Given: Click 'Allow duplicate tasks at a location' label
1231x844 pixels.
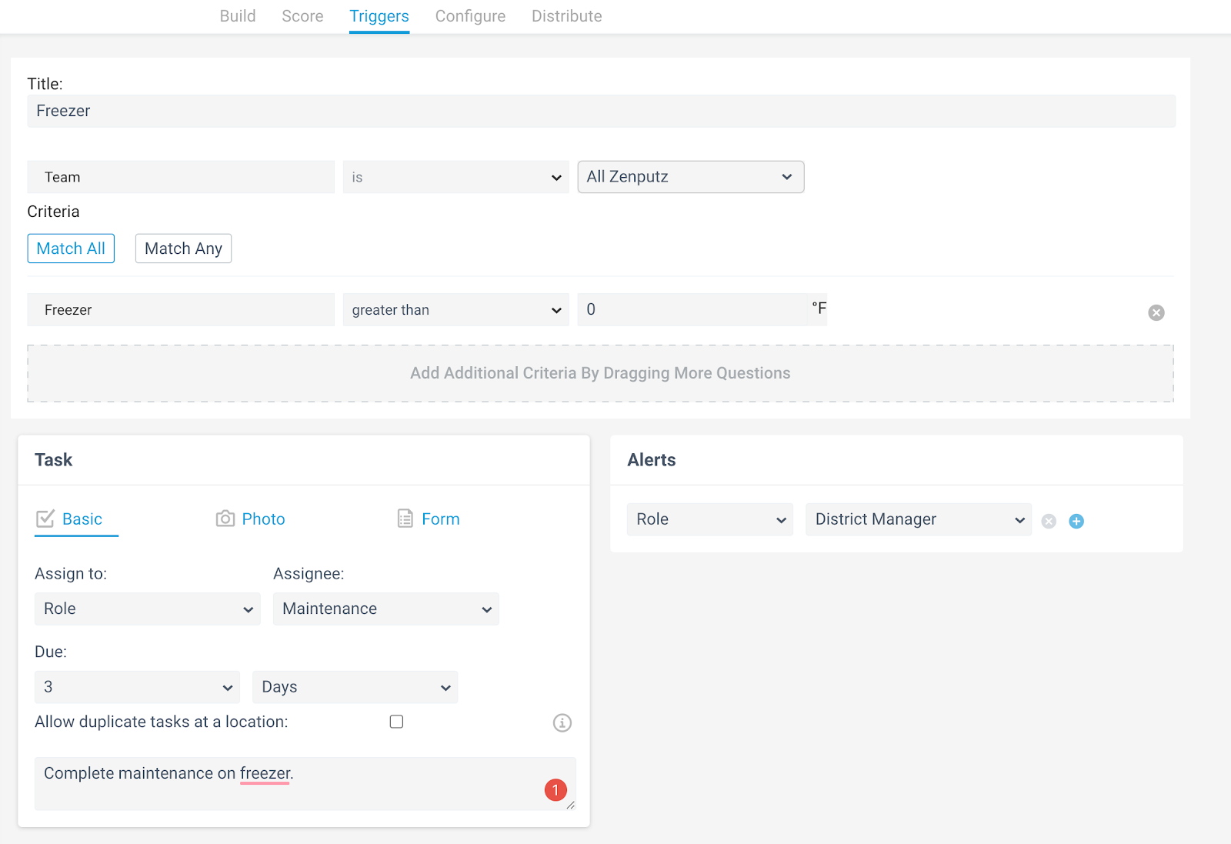Looking at the screenshot, I should [162, 722].
